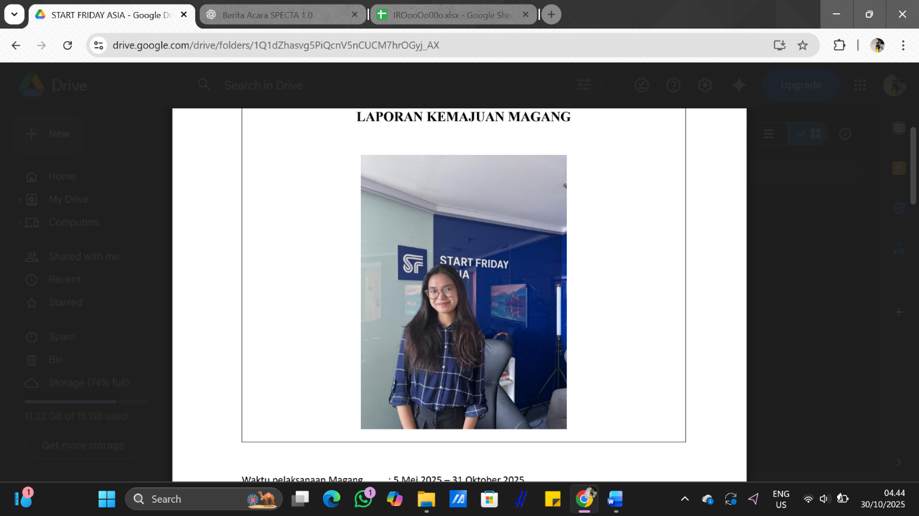This screenshot has height=516, width=919.
Task: Switch to grid layout view
Action: 809,134
